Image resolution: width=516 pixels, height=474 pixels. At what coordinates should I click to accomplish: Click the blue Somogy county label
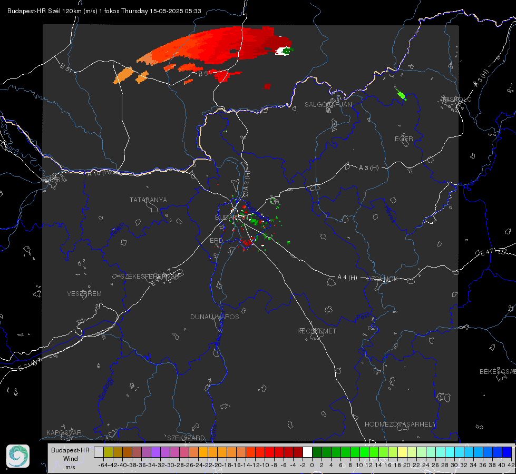click(x=106, y=389)
